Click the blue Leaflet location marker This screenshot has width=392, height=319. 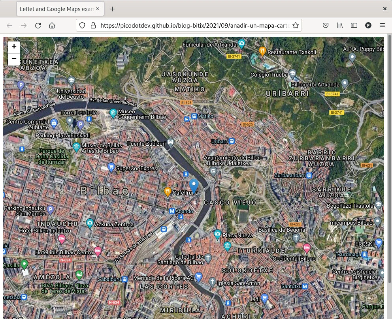point(194,186)
